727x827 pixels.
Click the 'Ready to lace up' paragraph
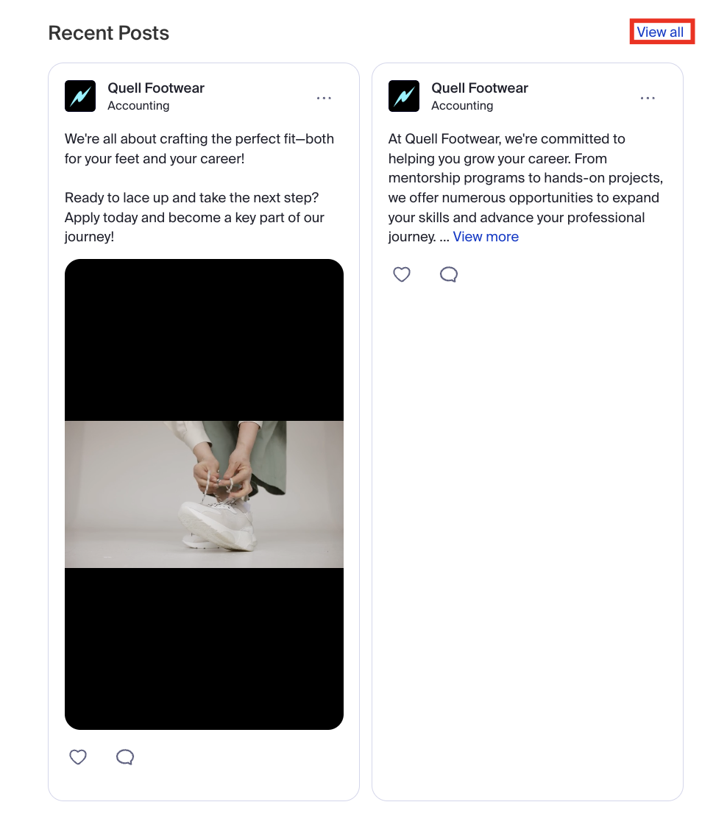[x=195, y=217]
